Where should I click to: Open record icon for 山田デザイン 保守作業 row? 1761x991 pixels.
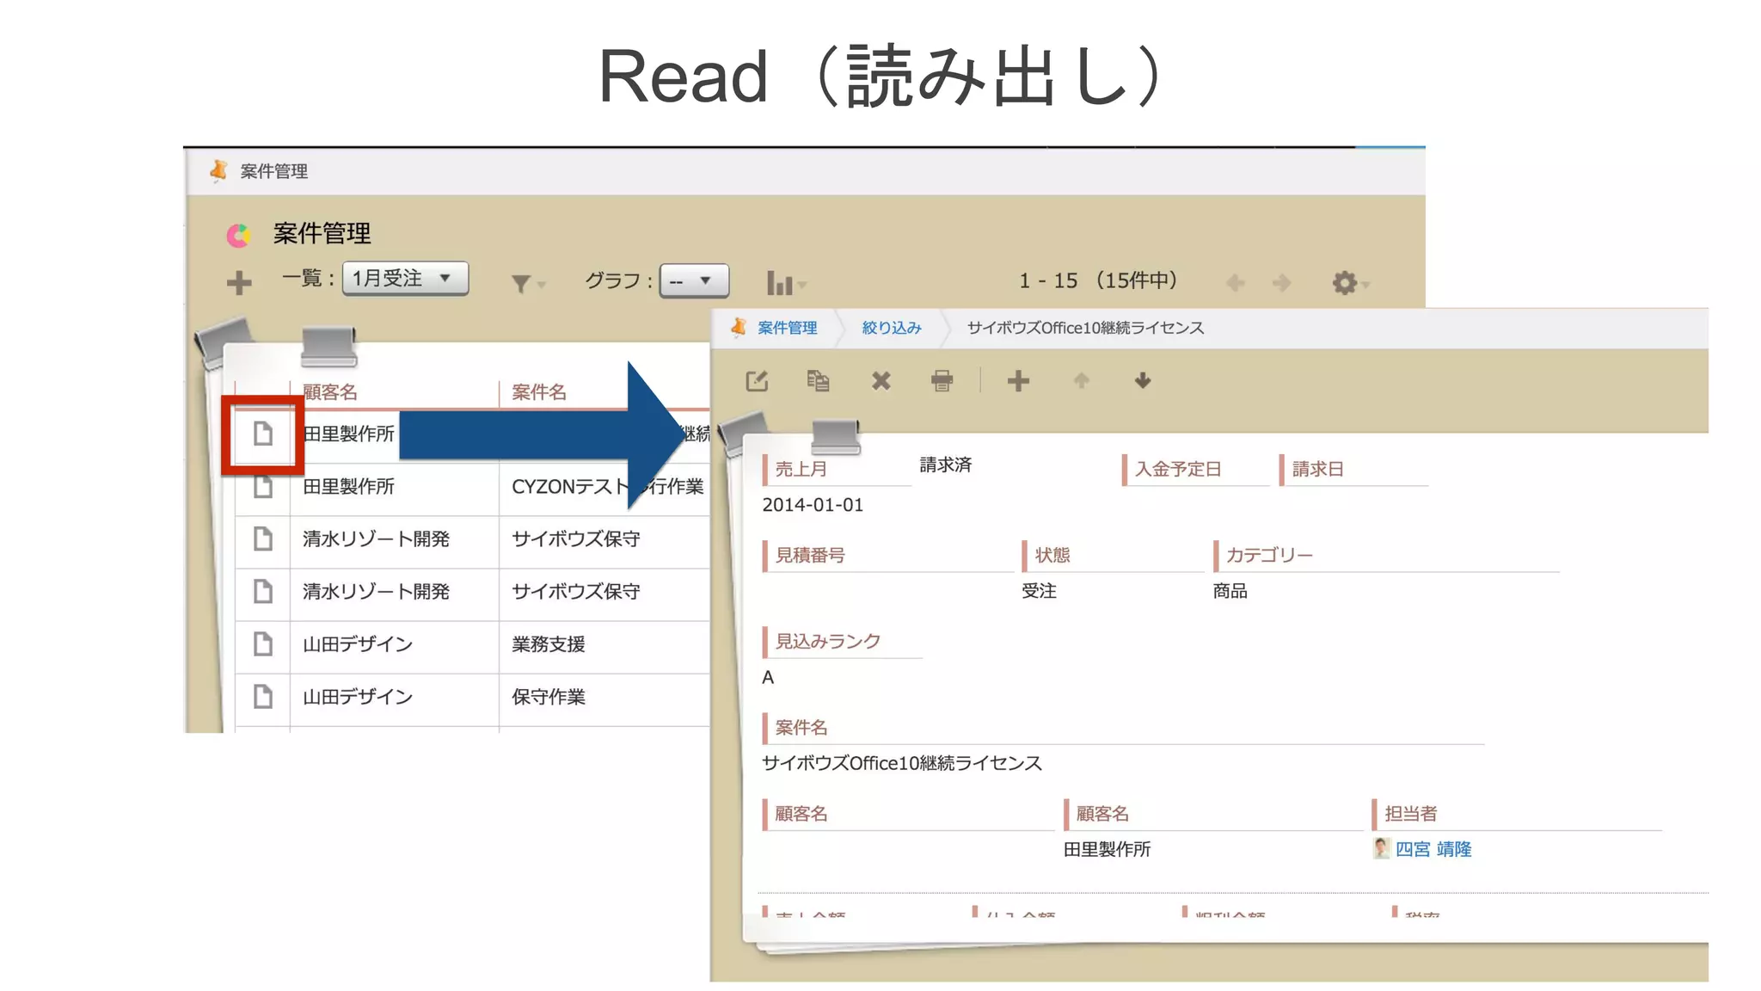coord(263,696)
